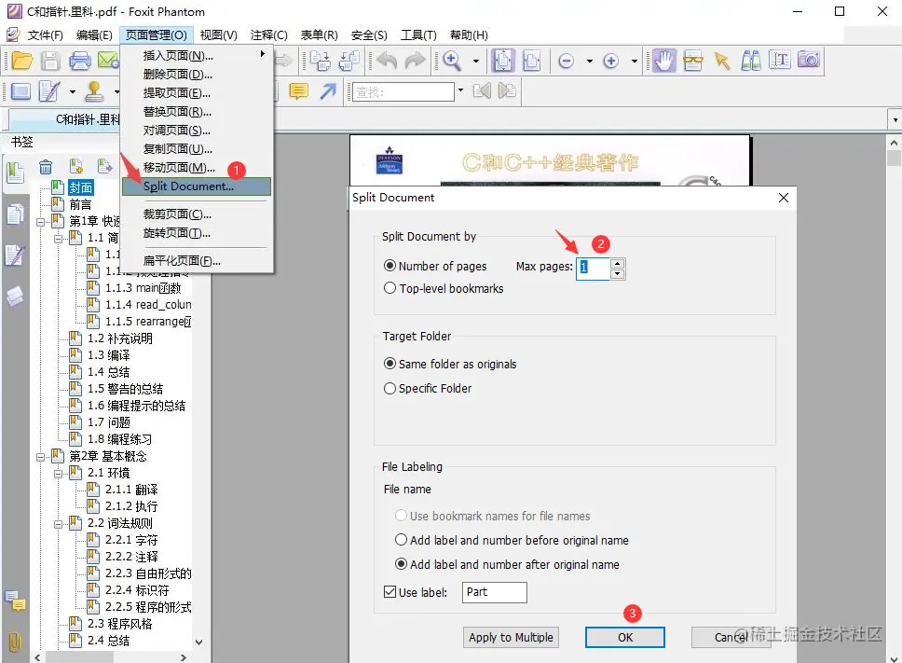Click the Cancel button

point(731,637)
